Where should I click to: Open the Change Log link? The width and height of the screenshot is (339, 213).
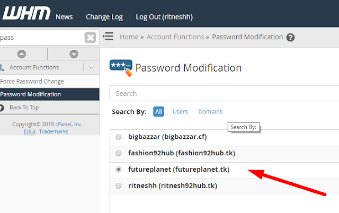[104, 17]
